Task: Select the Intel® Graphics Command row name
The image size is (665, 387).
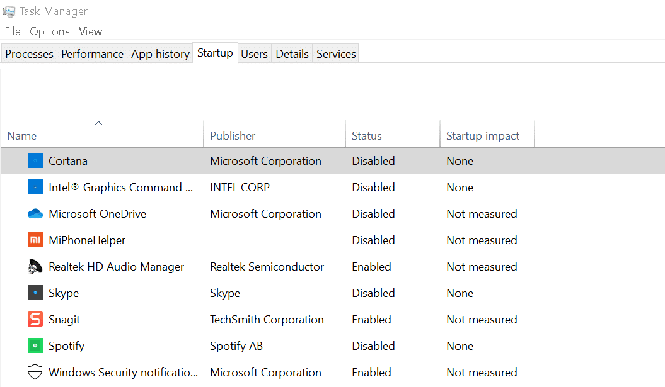Action: (x=121, y=187)
